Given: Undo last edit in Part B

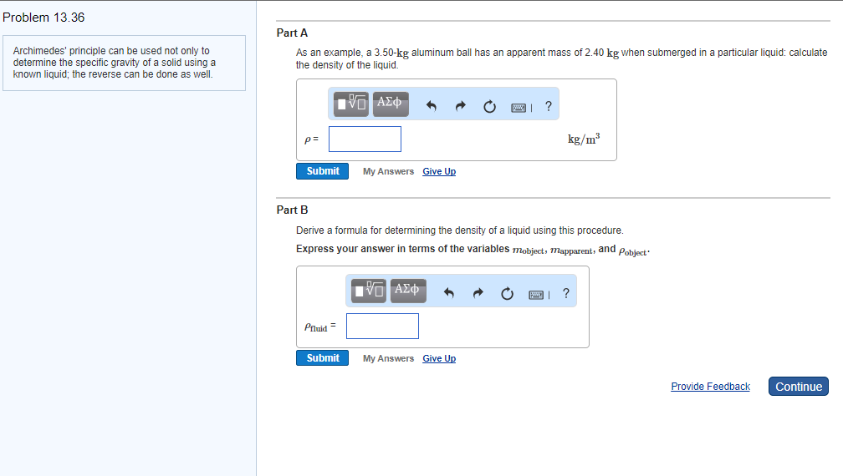Looking at the screenshot, I should click(448, 293).
